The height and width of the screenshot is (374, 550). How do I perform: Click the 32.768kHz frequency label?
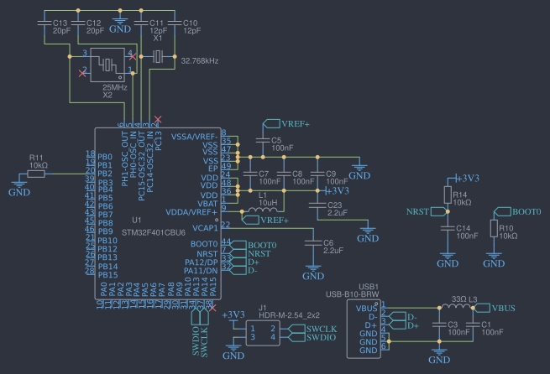(200, 61)
